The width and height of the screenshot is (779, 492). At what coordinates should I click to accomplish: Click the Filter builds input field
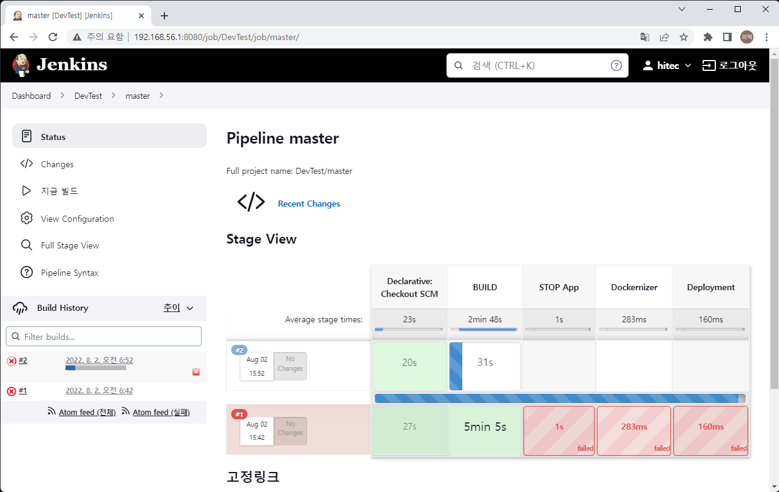click(104, 336)
